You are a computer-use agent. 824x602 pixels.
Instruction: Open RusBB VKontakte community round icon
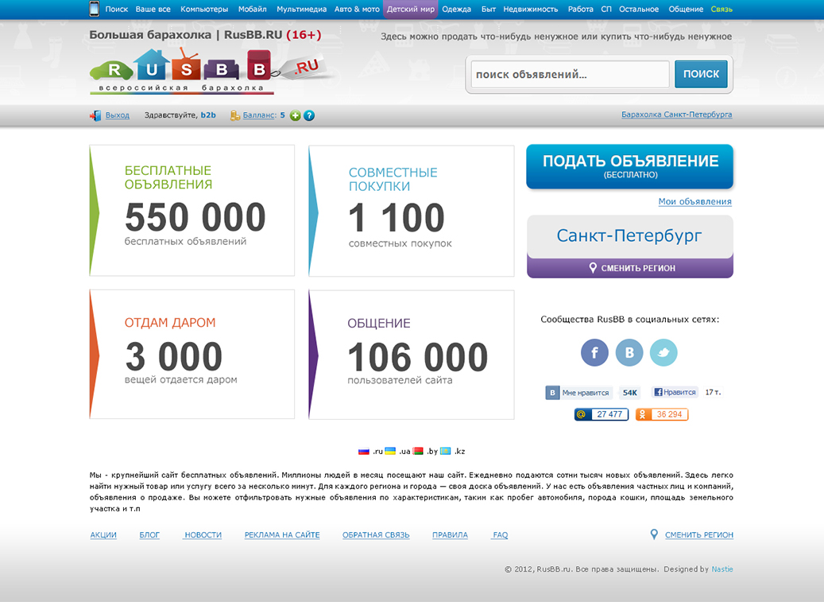pyautogui.click(x=629, y=352)
